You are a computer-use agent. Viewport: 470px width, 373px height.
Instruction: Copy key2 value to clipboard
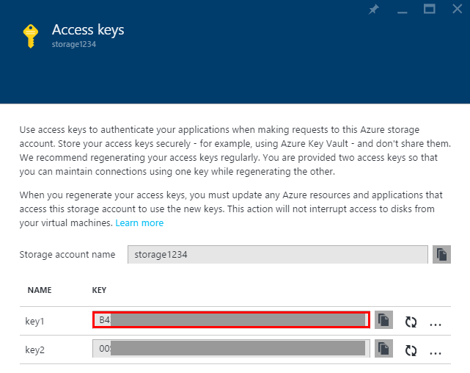coord(383,349)
